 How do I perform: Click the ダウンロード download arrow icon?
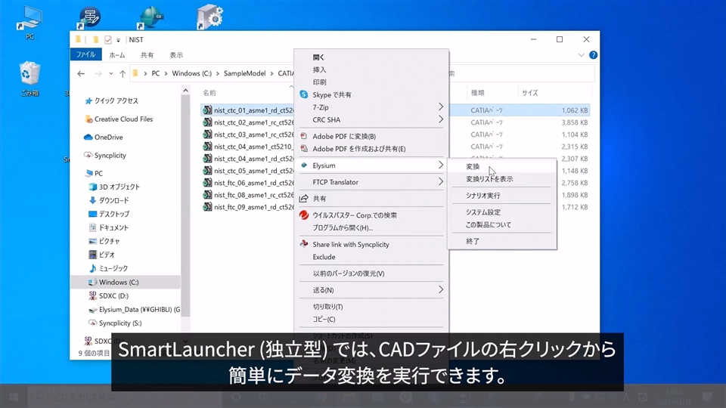(92, 200)
